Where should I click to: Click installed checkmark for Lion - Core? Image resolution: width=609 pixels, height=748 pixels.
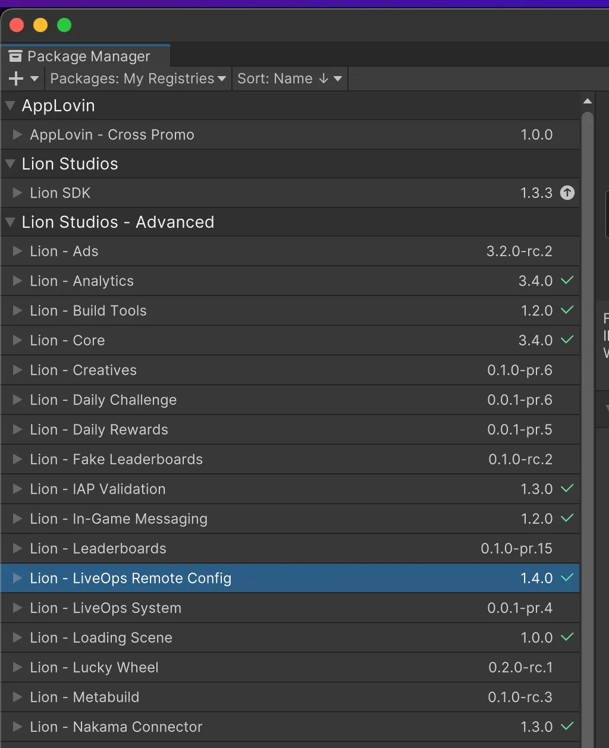coord(567,340)
